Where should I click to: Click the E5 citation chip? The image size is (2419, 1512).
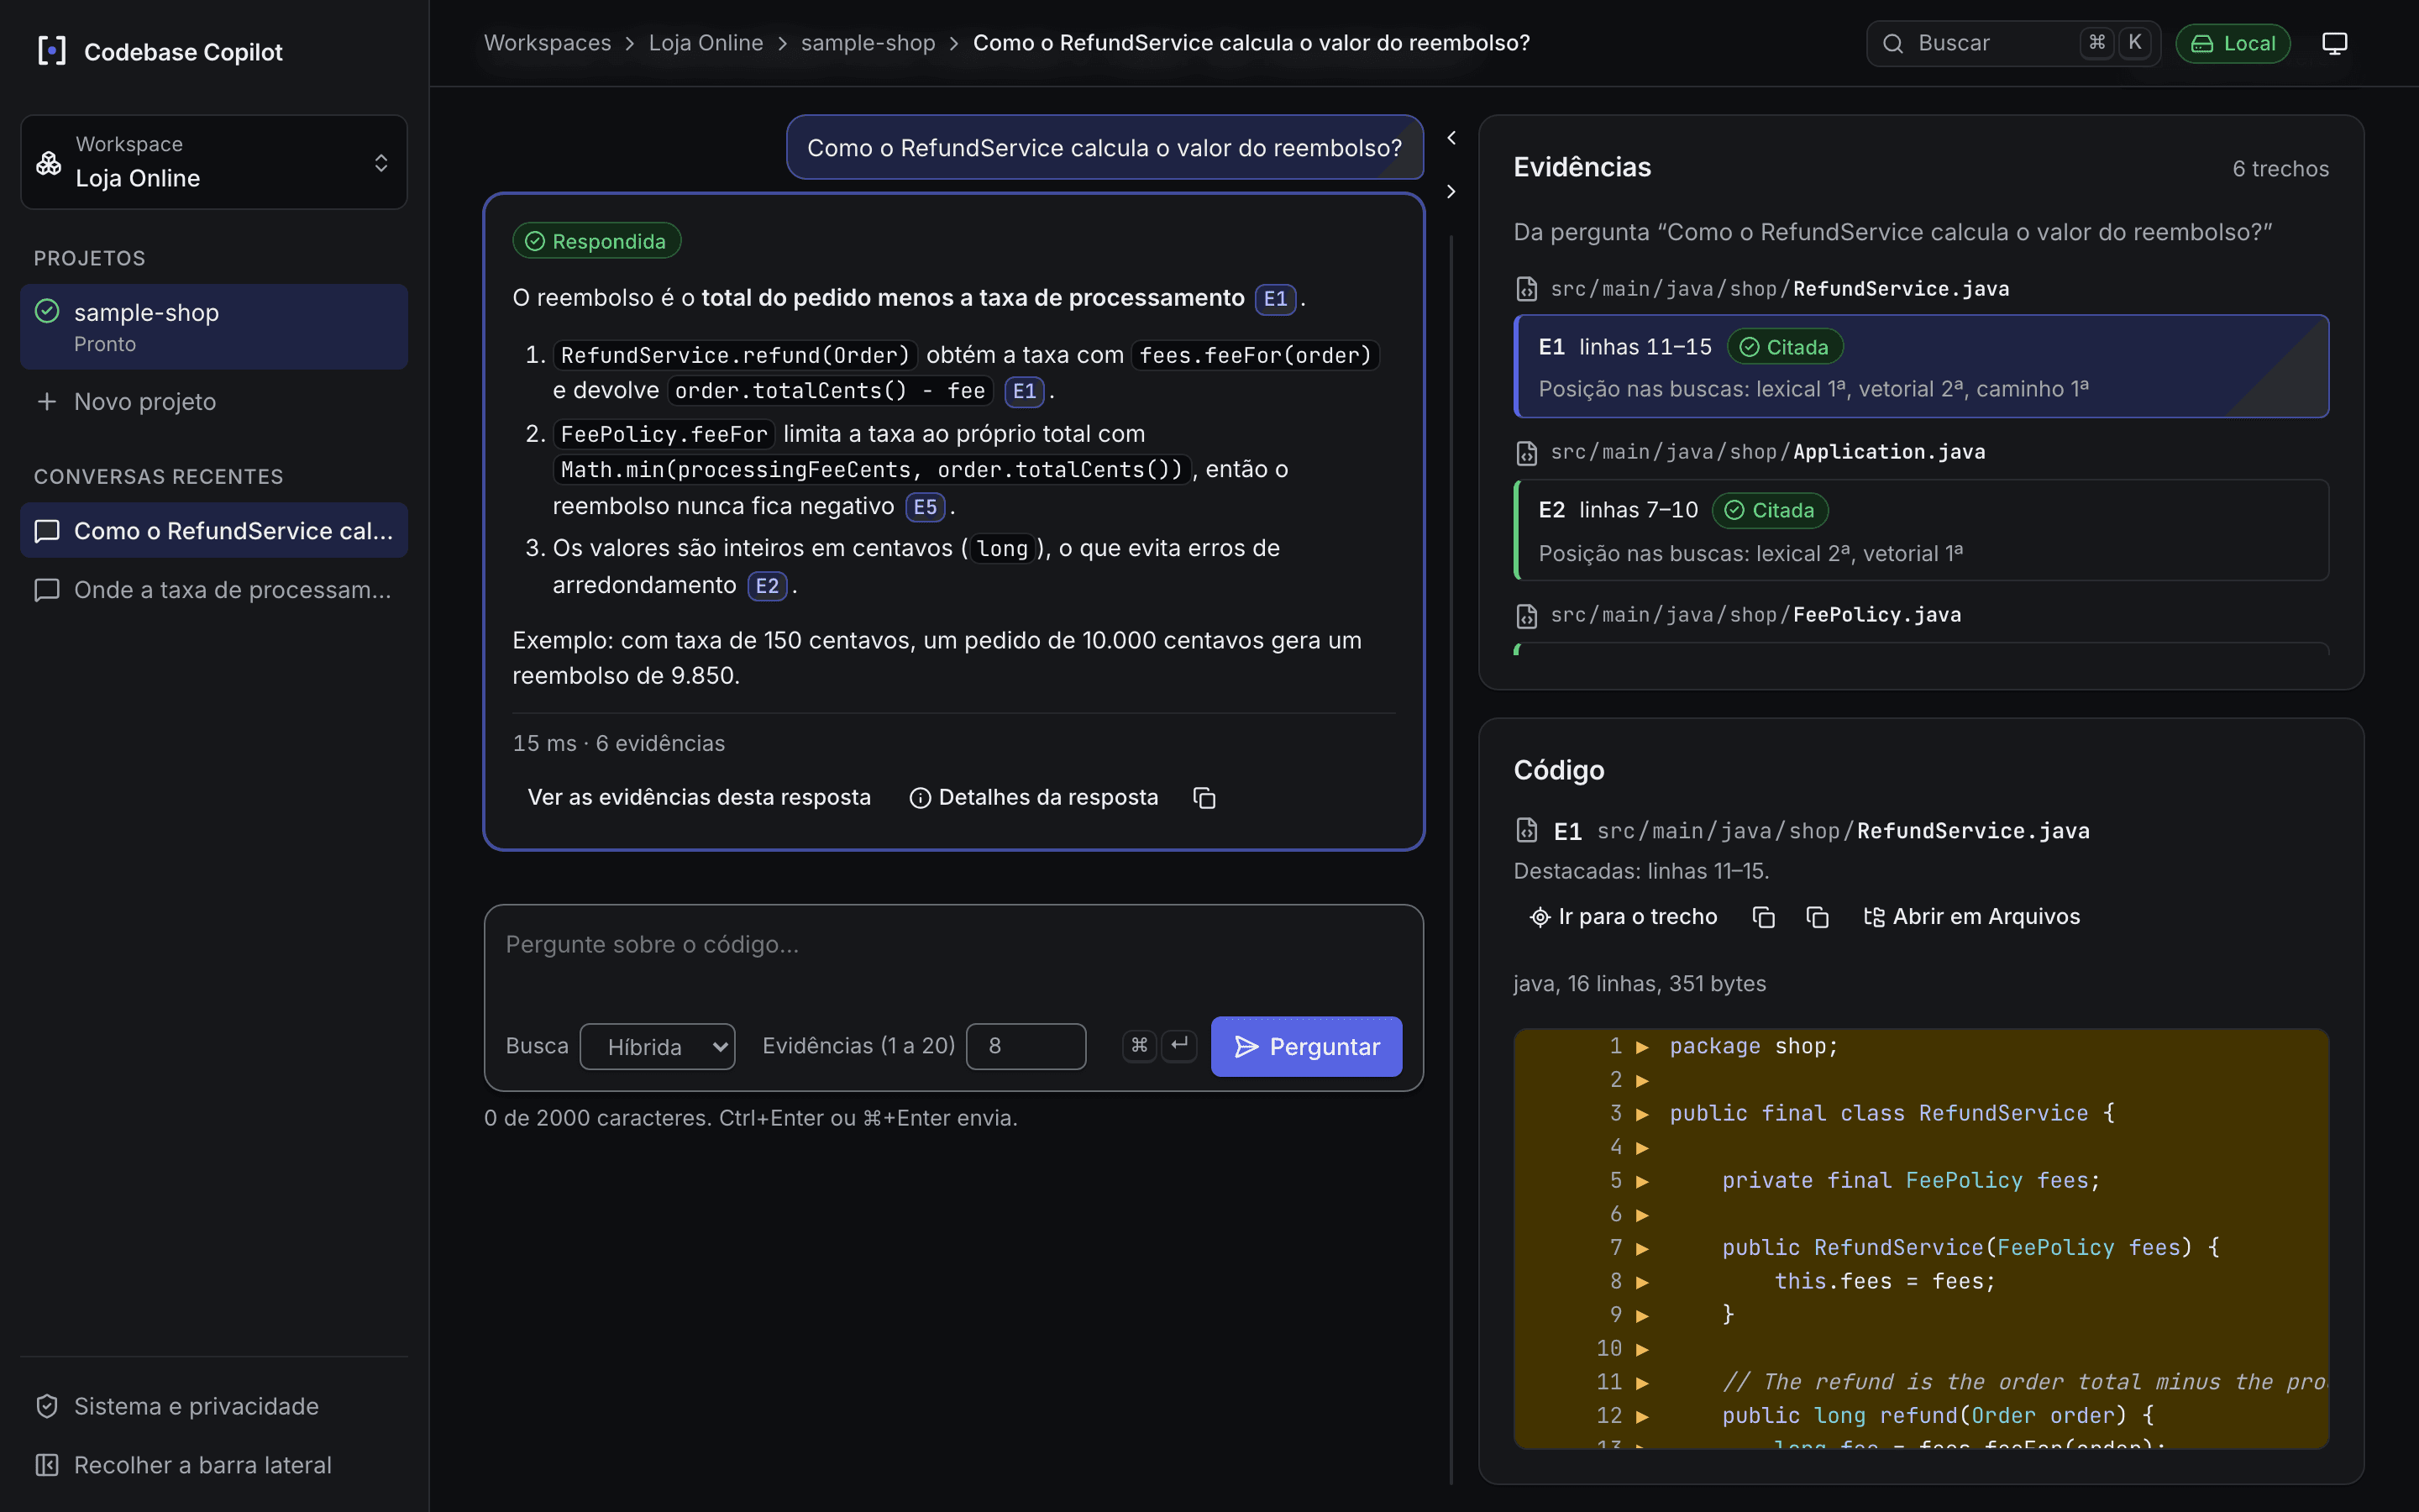click(x=926, y=507)
